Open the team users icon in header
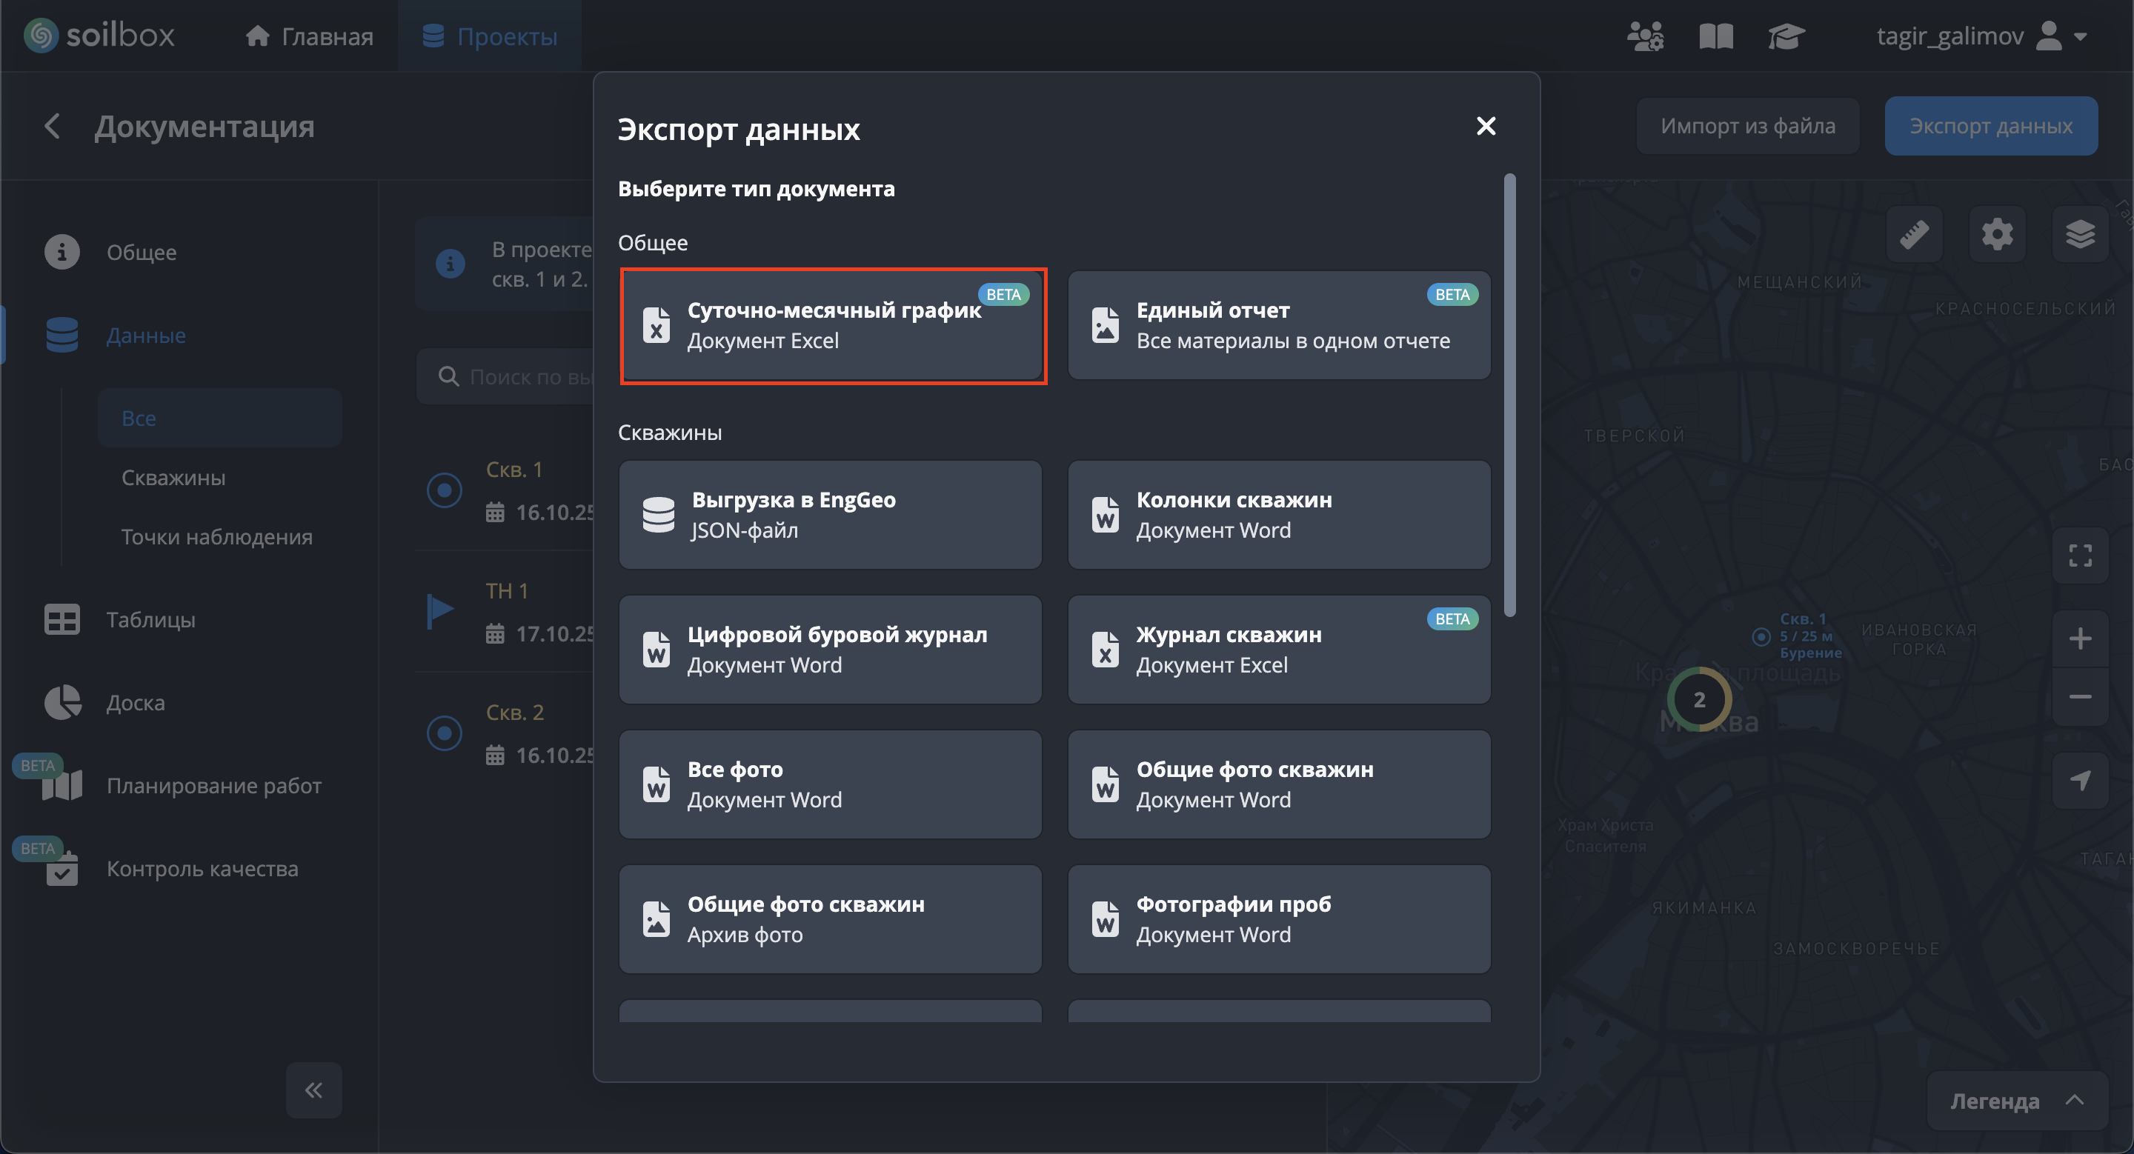The width and height of the screenshot is (2134, 1154). coord(1644,36)
